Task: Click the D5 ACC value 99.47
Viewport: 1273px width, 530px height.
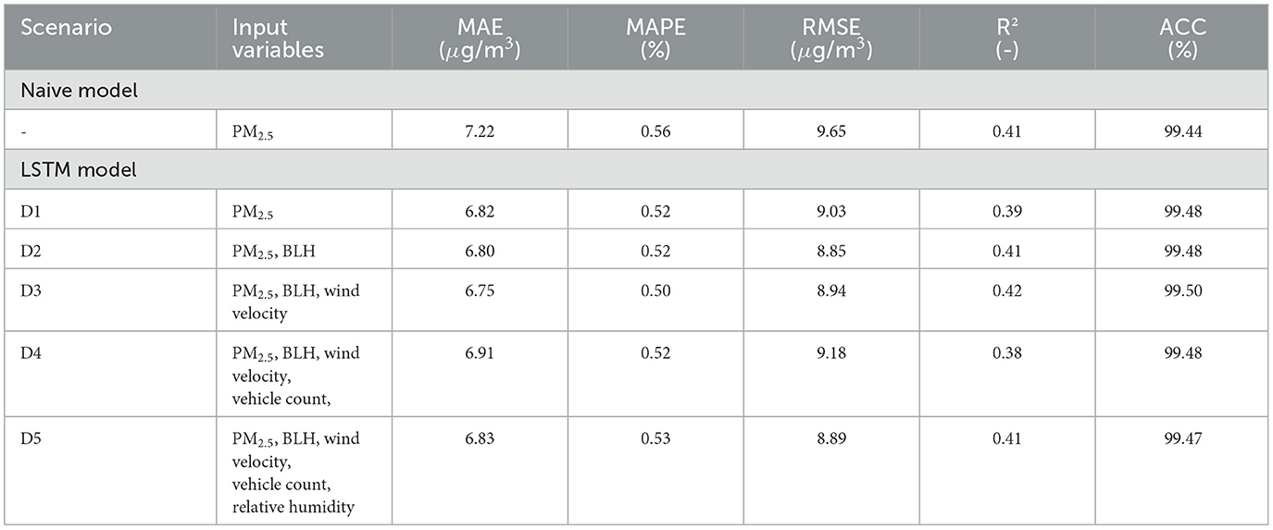Action: 1182,438
